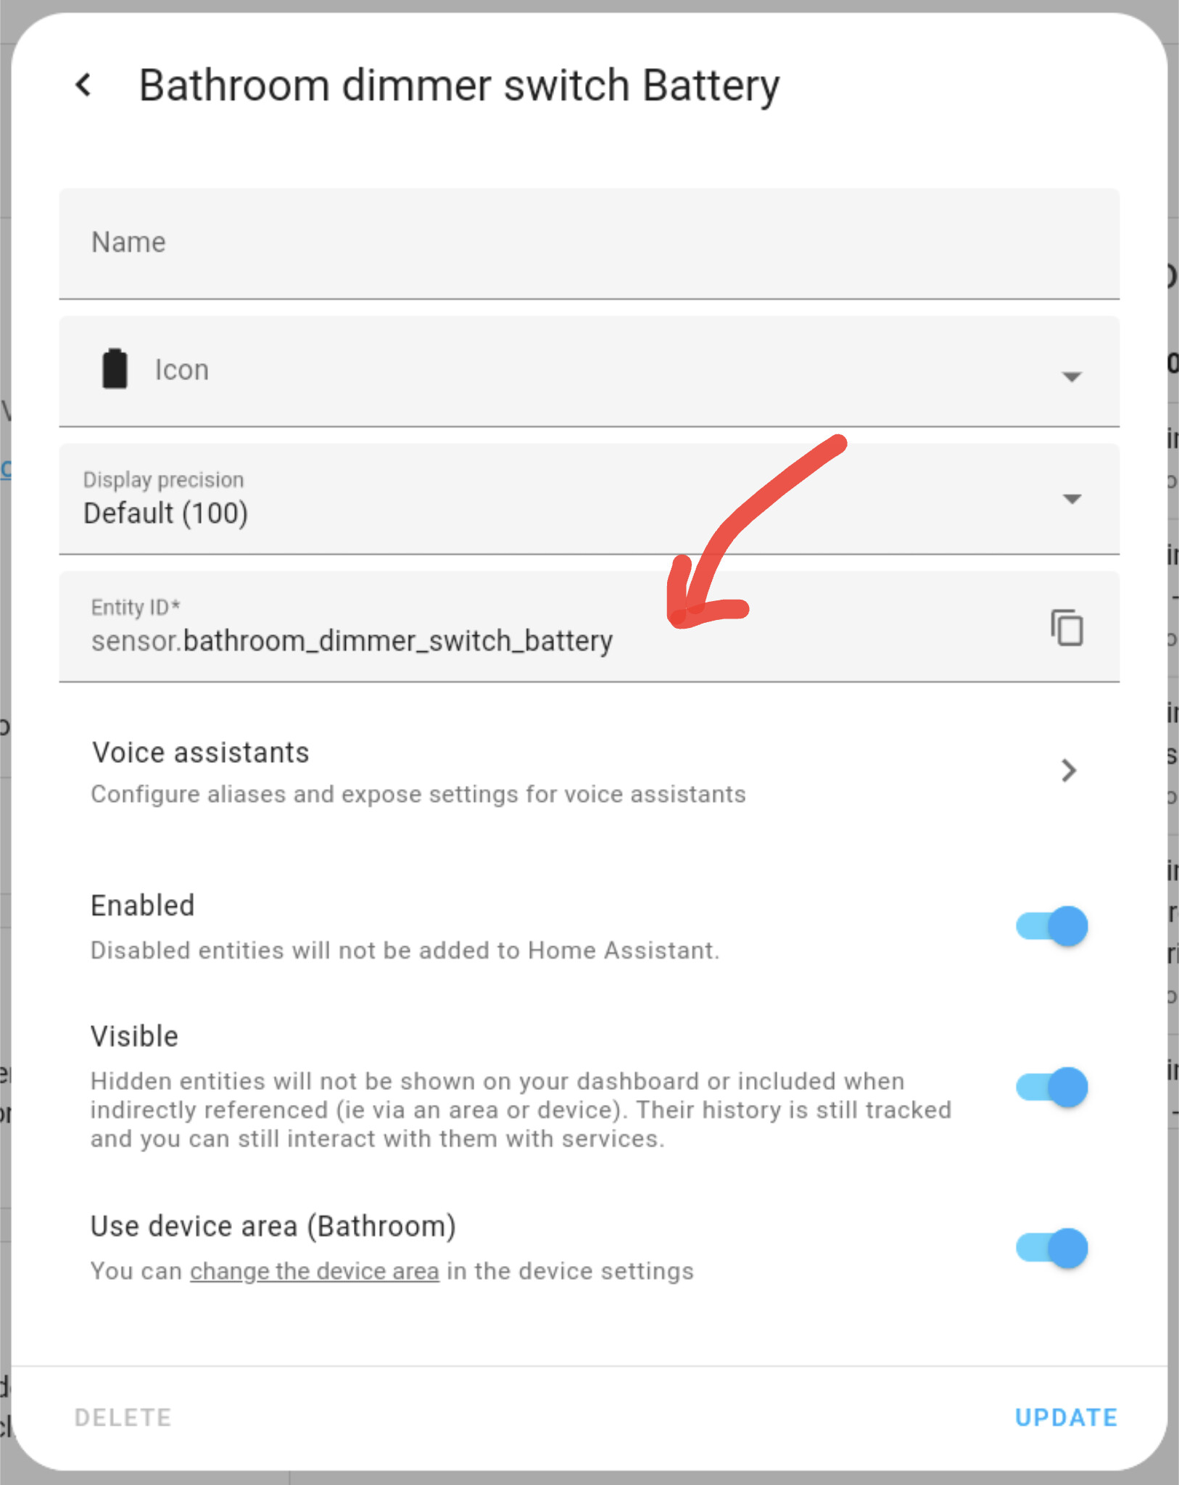Toggle the Visible switch
The height and width of the screenshot is (1485, 1179).
point(1051,1087)
